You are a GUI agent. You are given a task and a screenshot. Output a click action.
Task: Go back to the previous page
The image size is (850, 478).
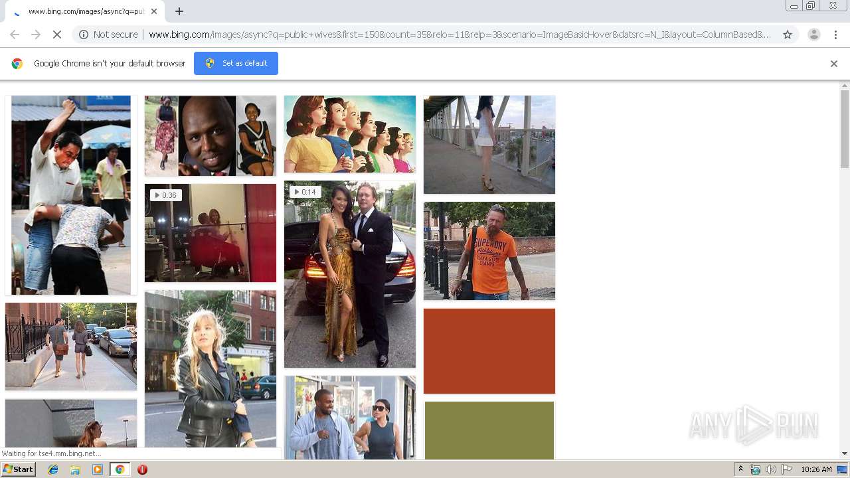click(x=15, y=35)
